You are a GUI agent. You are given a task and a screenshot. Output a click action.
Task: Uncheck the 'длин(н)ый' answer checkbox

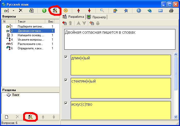[x=66, y=57]
